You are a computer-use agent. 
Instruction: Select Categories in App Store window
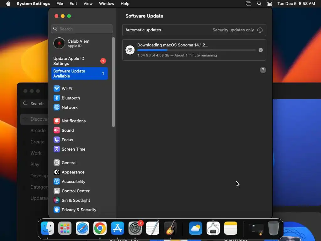pos(39,187)
